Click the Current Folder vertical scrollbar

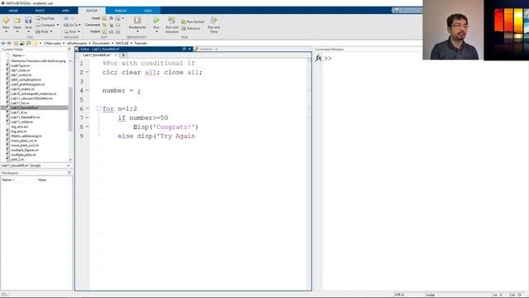pyautogui.click(x=70, y=109)
